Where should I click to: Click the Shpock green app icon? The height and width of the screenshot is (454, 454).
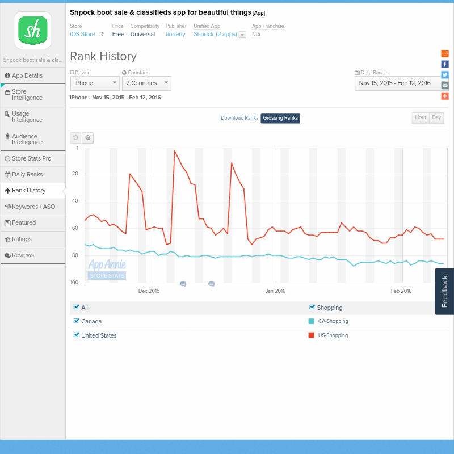pos(33,31)
